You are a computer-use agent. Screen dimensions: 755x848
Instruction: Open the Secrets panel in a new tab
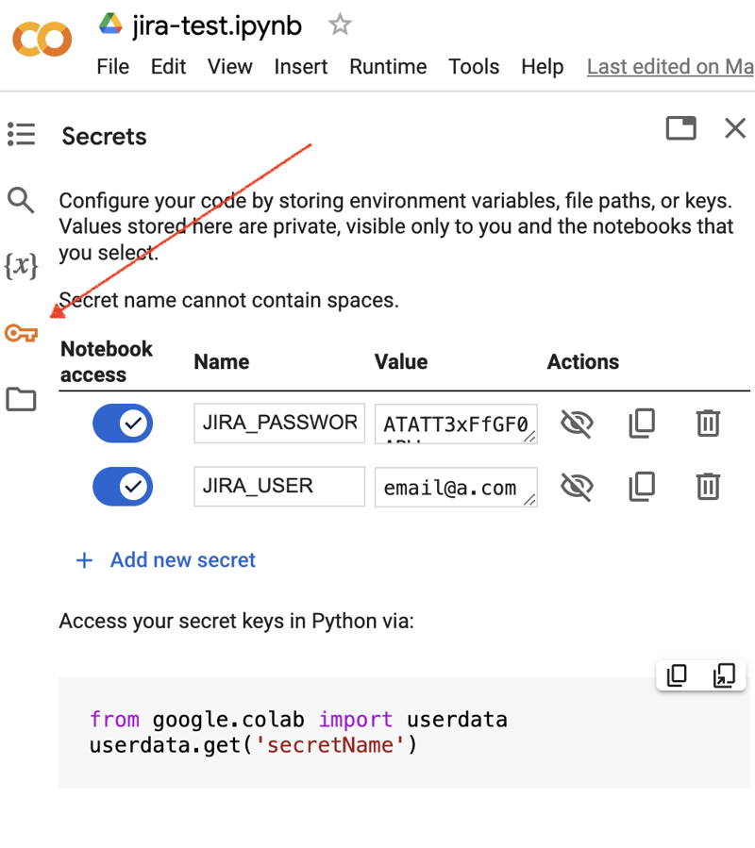681,128
